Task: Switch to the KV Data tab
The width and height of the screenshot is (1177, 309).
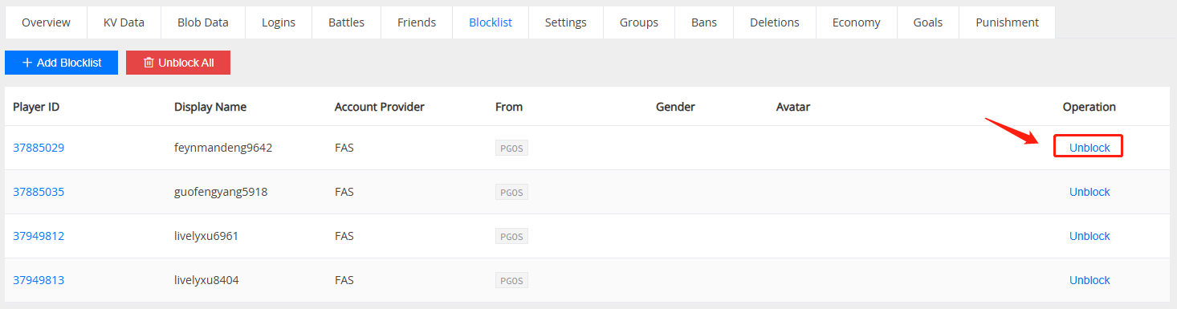Action: click(124, 22)
